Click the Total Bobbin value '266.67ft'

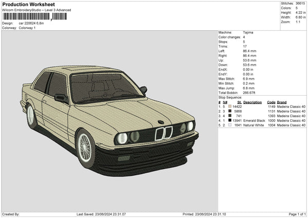(x=249, y=93)
